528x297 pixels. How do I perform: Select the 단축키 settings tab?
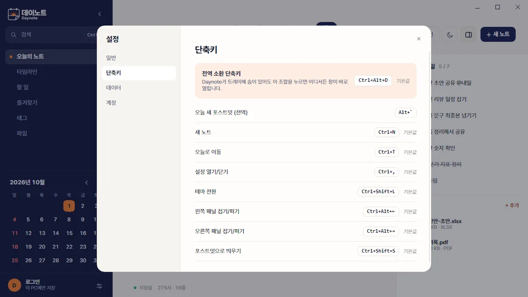[139, 73]
